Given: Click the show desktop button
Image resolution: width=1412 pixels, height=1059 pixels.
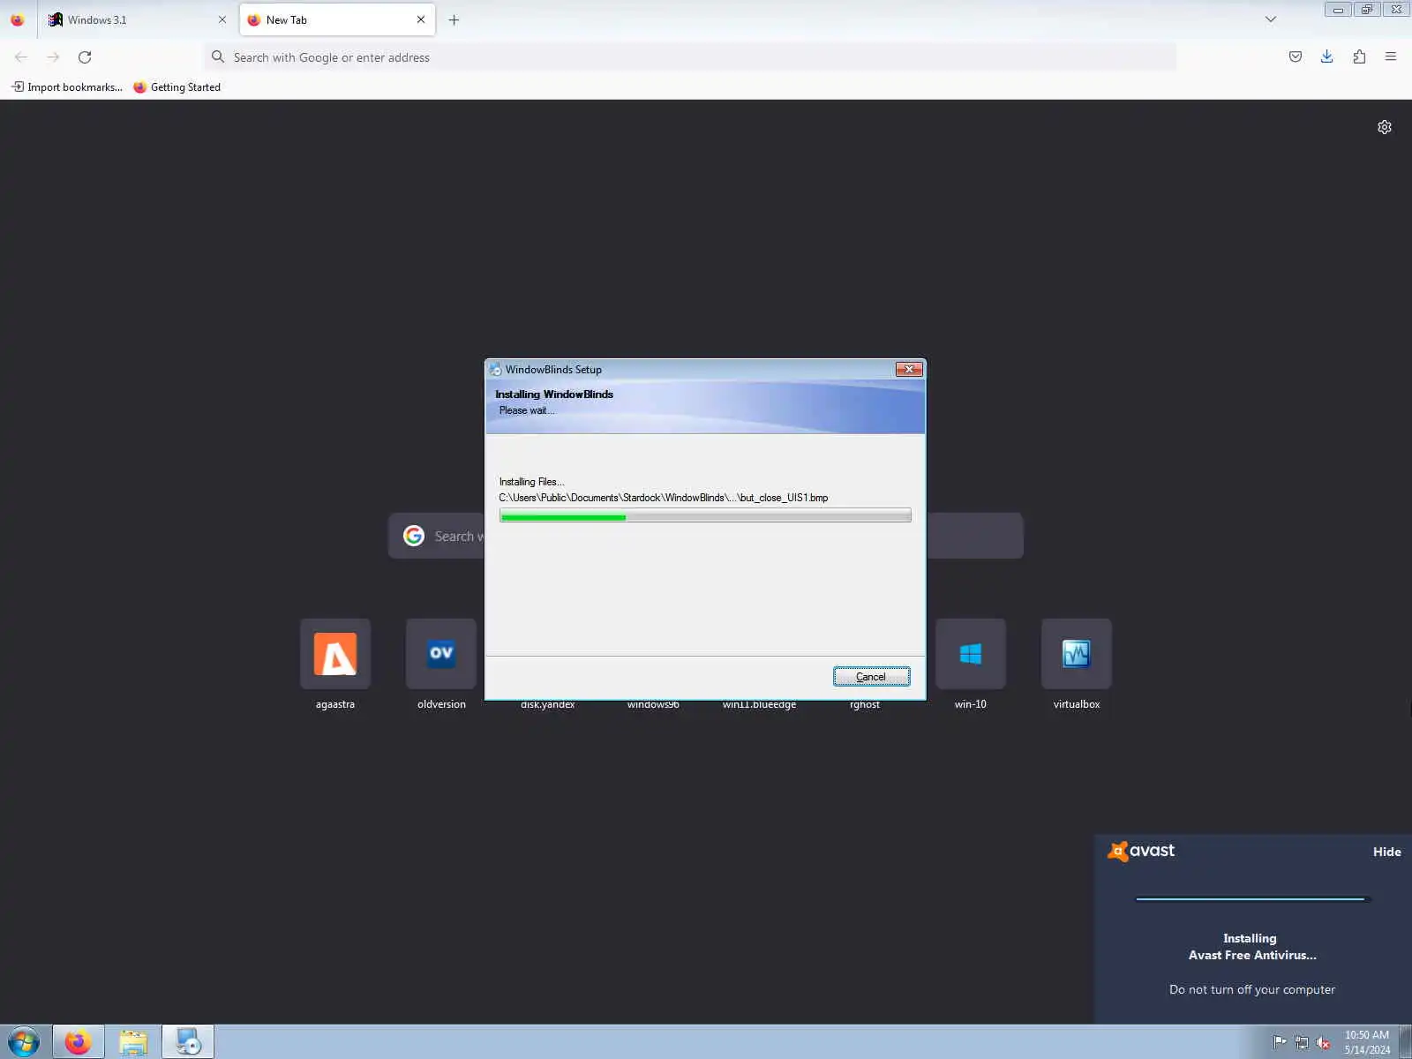Looking at the screenshot, I should coord(1405,1042).
